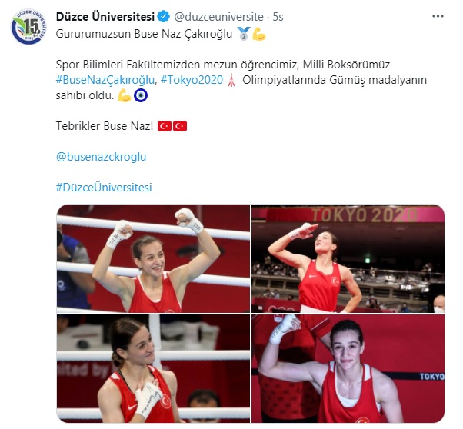Image resolution: width=463 pixels, height=429 pixels.
Task: Open the @duzceuniversite handle link
Action: click(218, 17)
